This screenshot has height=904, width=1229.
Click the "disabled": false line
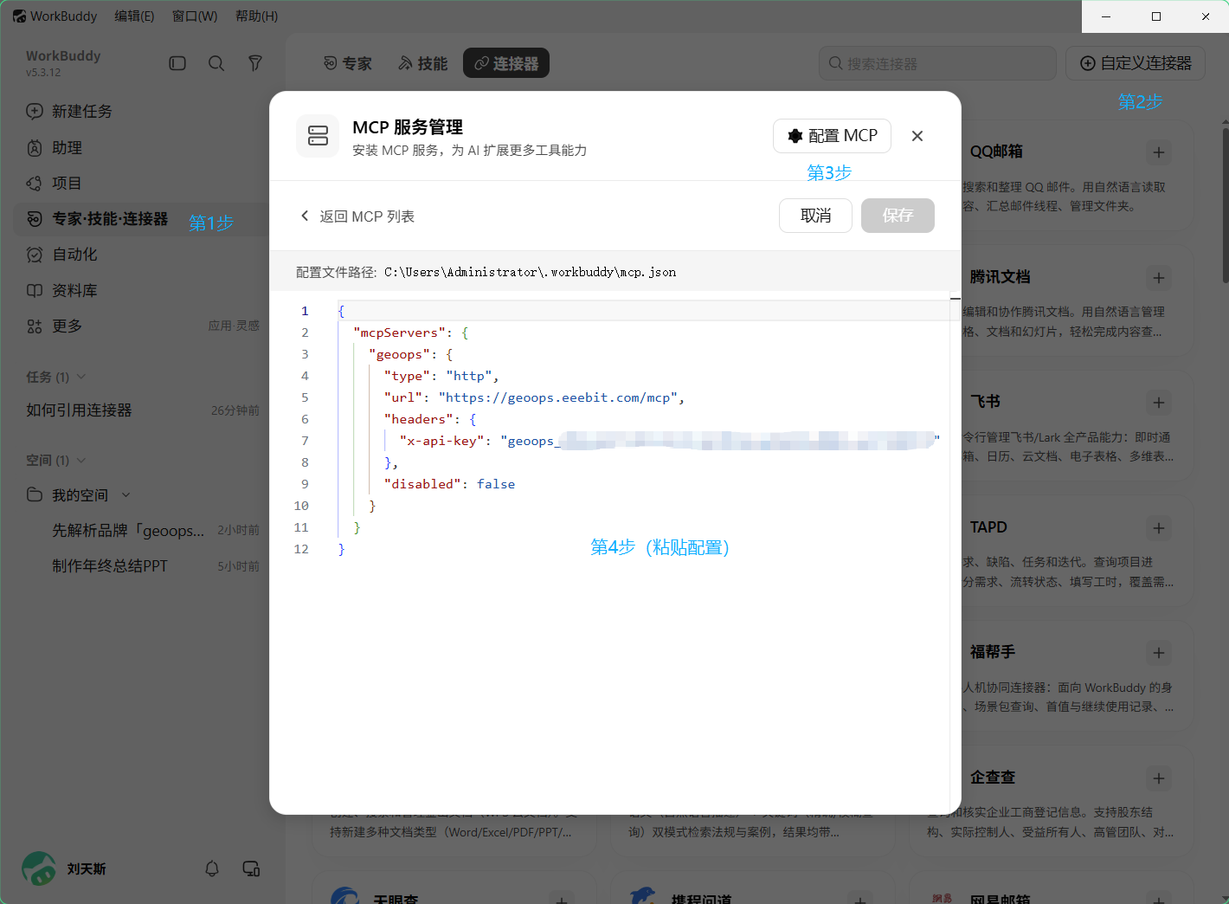tap(449, 484)
